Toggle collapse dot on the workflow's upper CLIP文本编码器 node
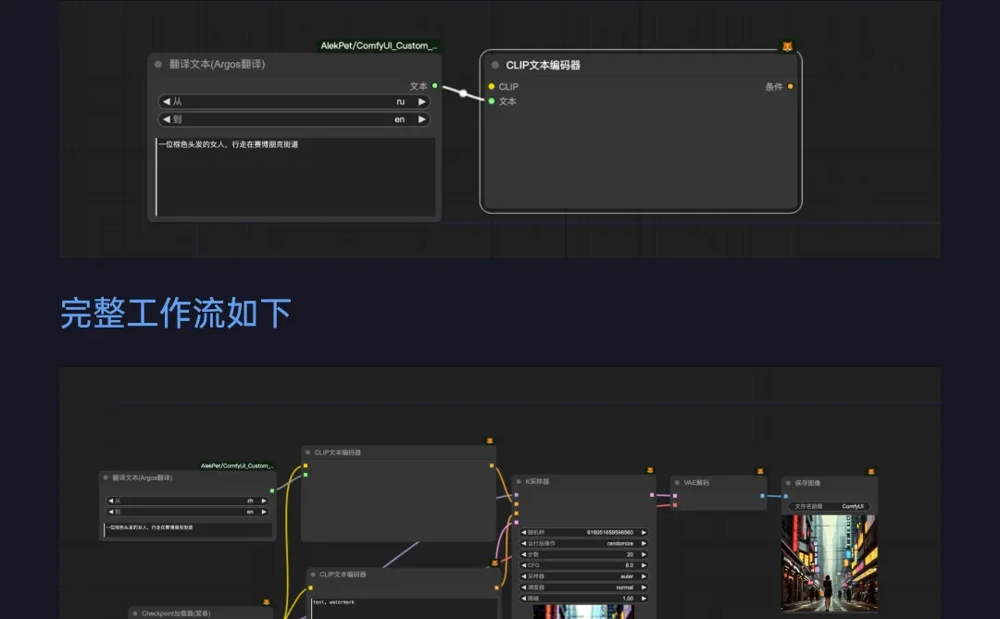Viewport: 1000px width, 619px height. pyautogui.click(x=308, y=452)
